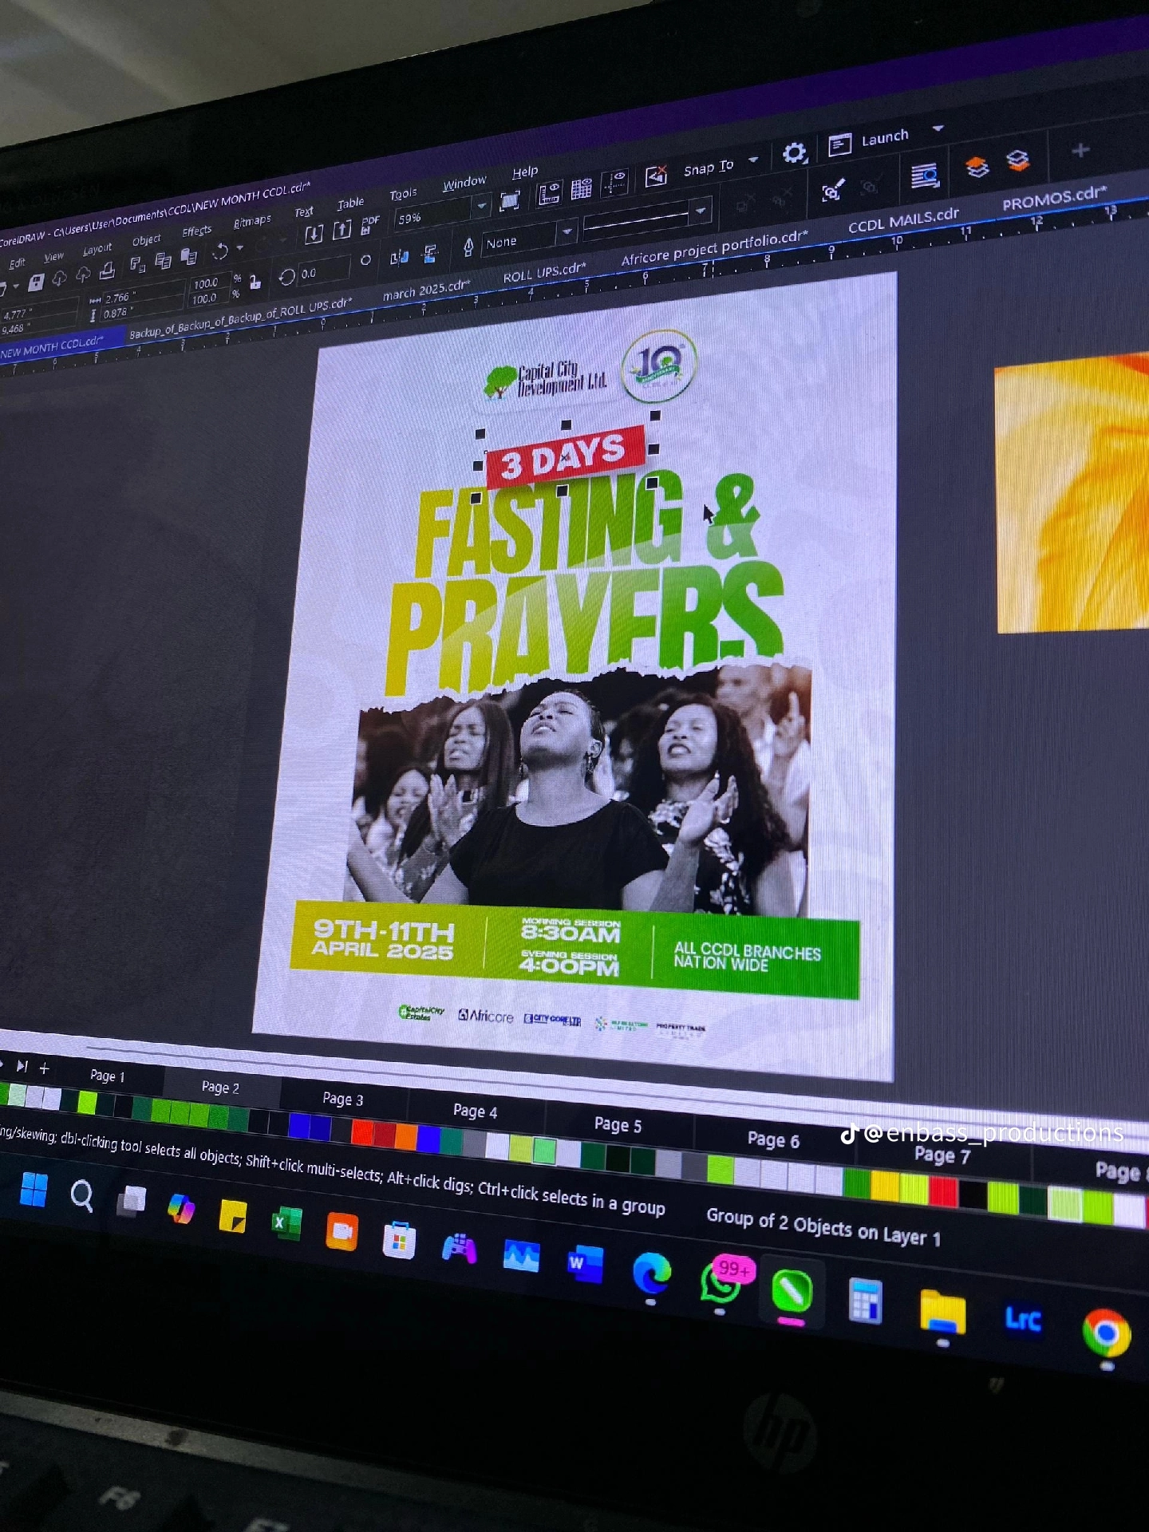Go to Page 5 tab

(618, 1124)
